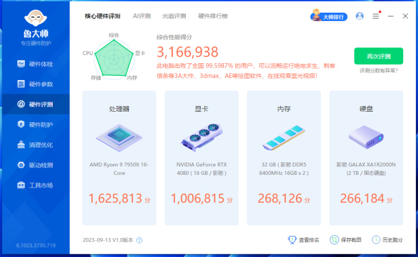Click the 内存 card title

pos(284,109)
